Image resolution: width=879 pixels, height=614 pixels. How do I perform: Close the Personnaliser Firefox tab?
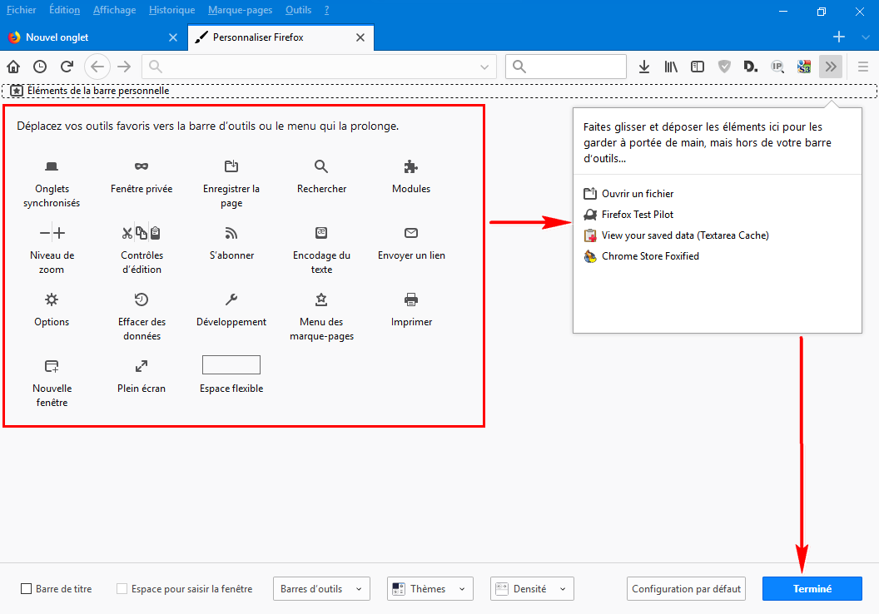[x=360, y=37]
